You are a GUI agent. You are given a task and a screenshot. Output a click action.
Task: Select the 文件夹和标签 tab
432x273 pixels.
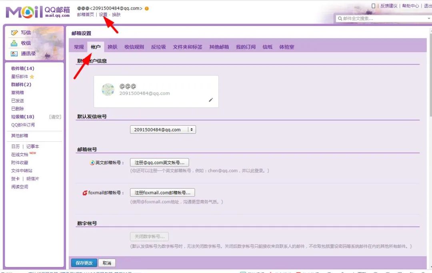188,47
